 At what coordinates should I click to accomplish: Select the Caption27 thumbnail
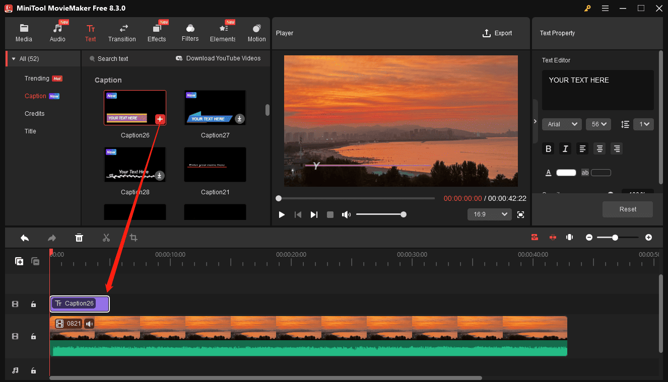coord(215,108)
